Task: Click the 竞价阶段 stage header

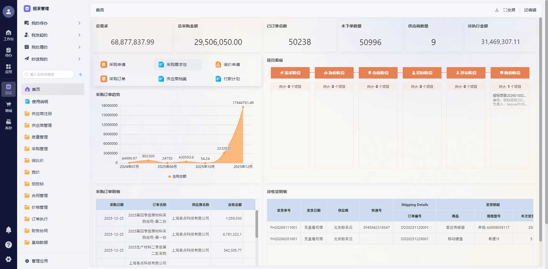Action: 378,73
